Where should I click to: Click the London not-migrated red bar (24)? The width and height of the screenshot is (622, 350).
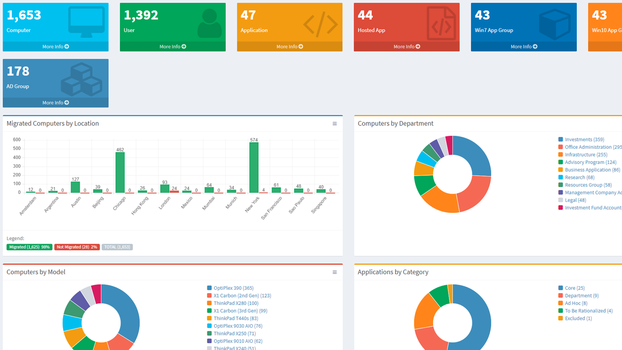pos(174,192)
